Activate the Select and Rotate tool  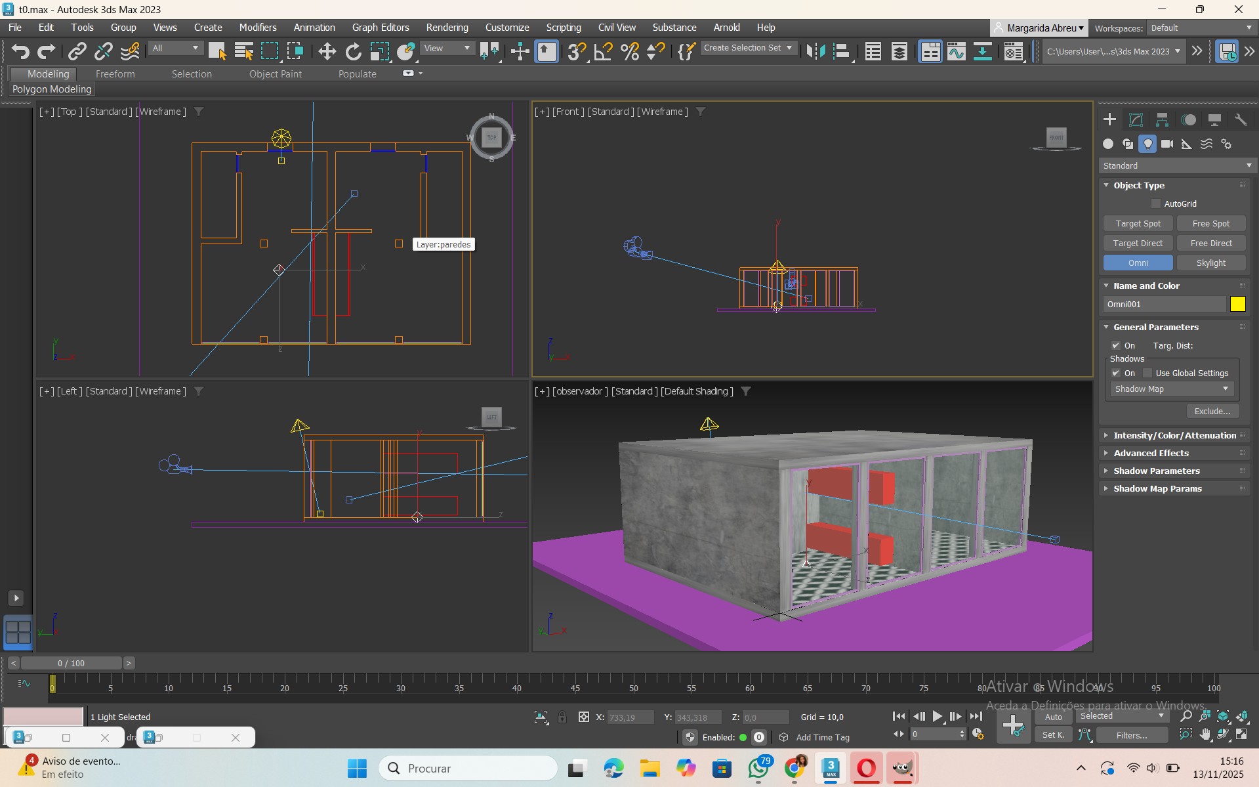click(353, 51)
